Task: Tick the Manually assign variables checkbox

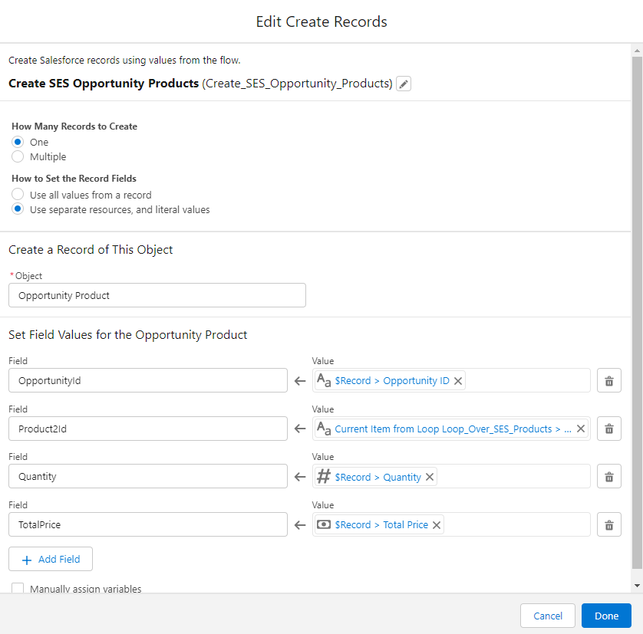Action: (18, 589)
